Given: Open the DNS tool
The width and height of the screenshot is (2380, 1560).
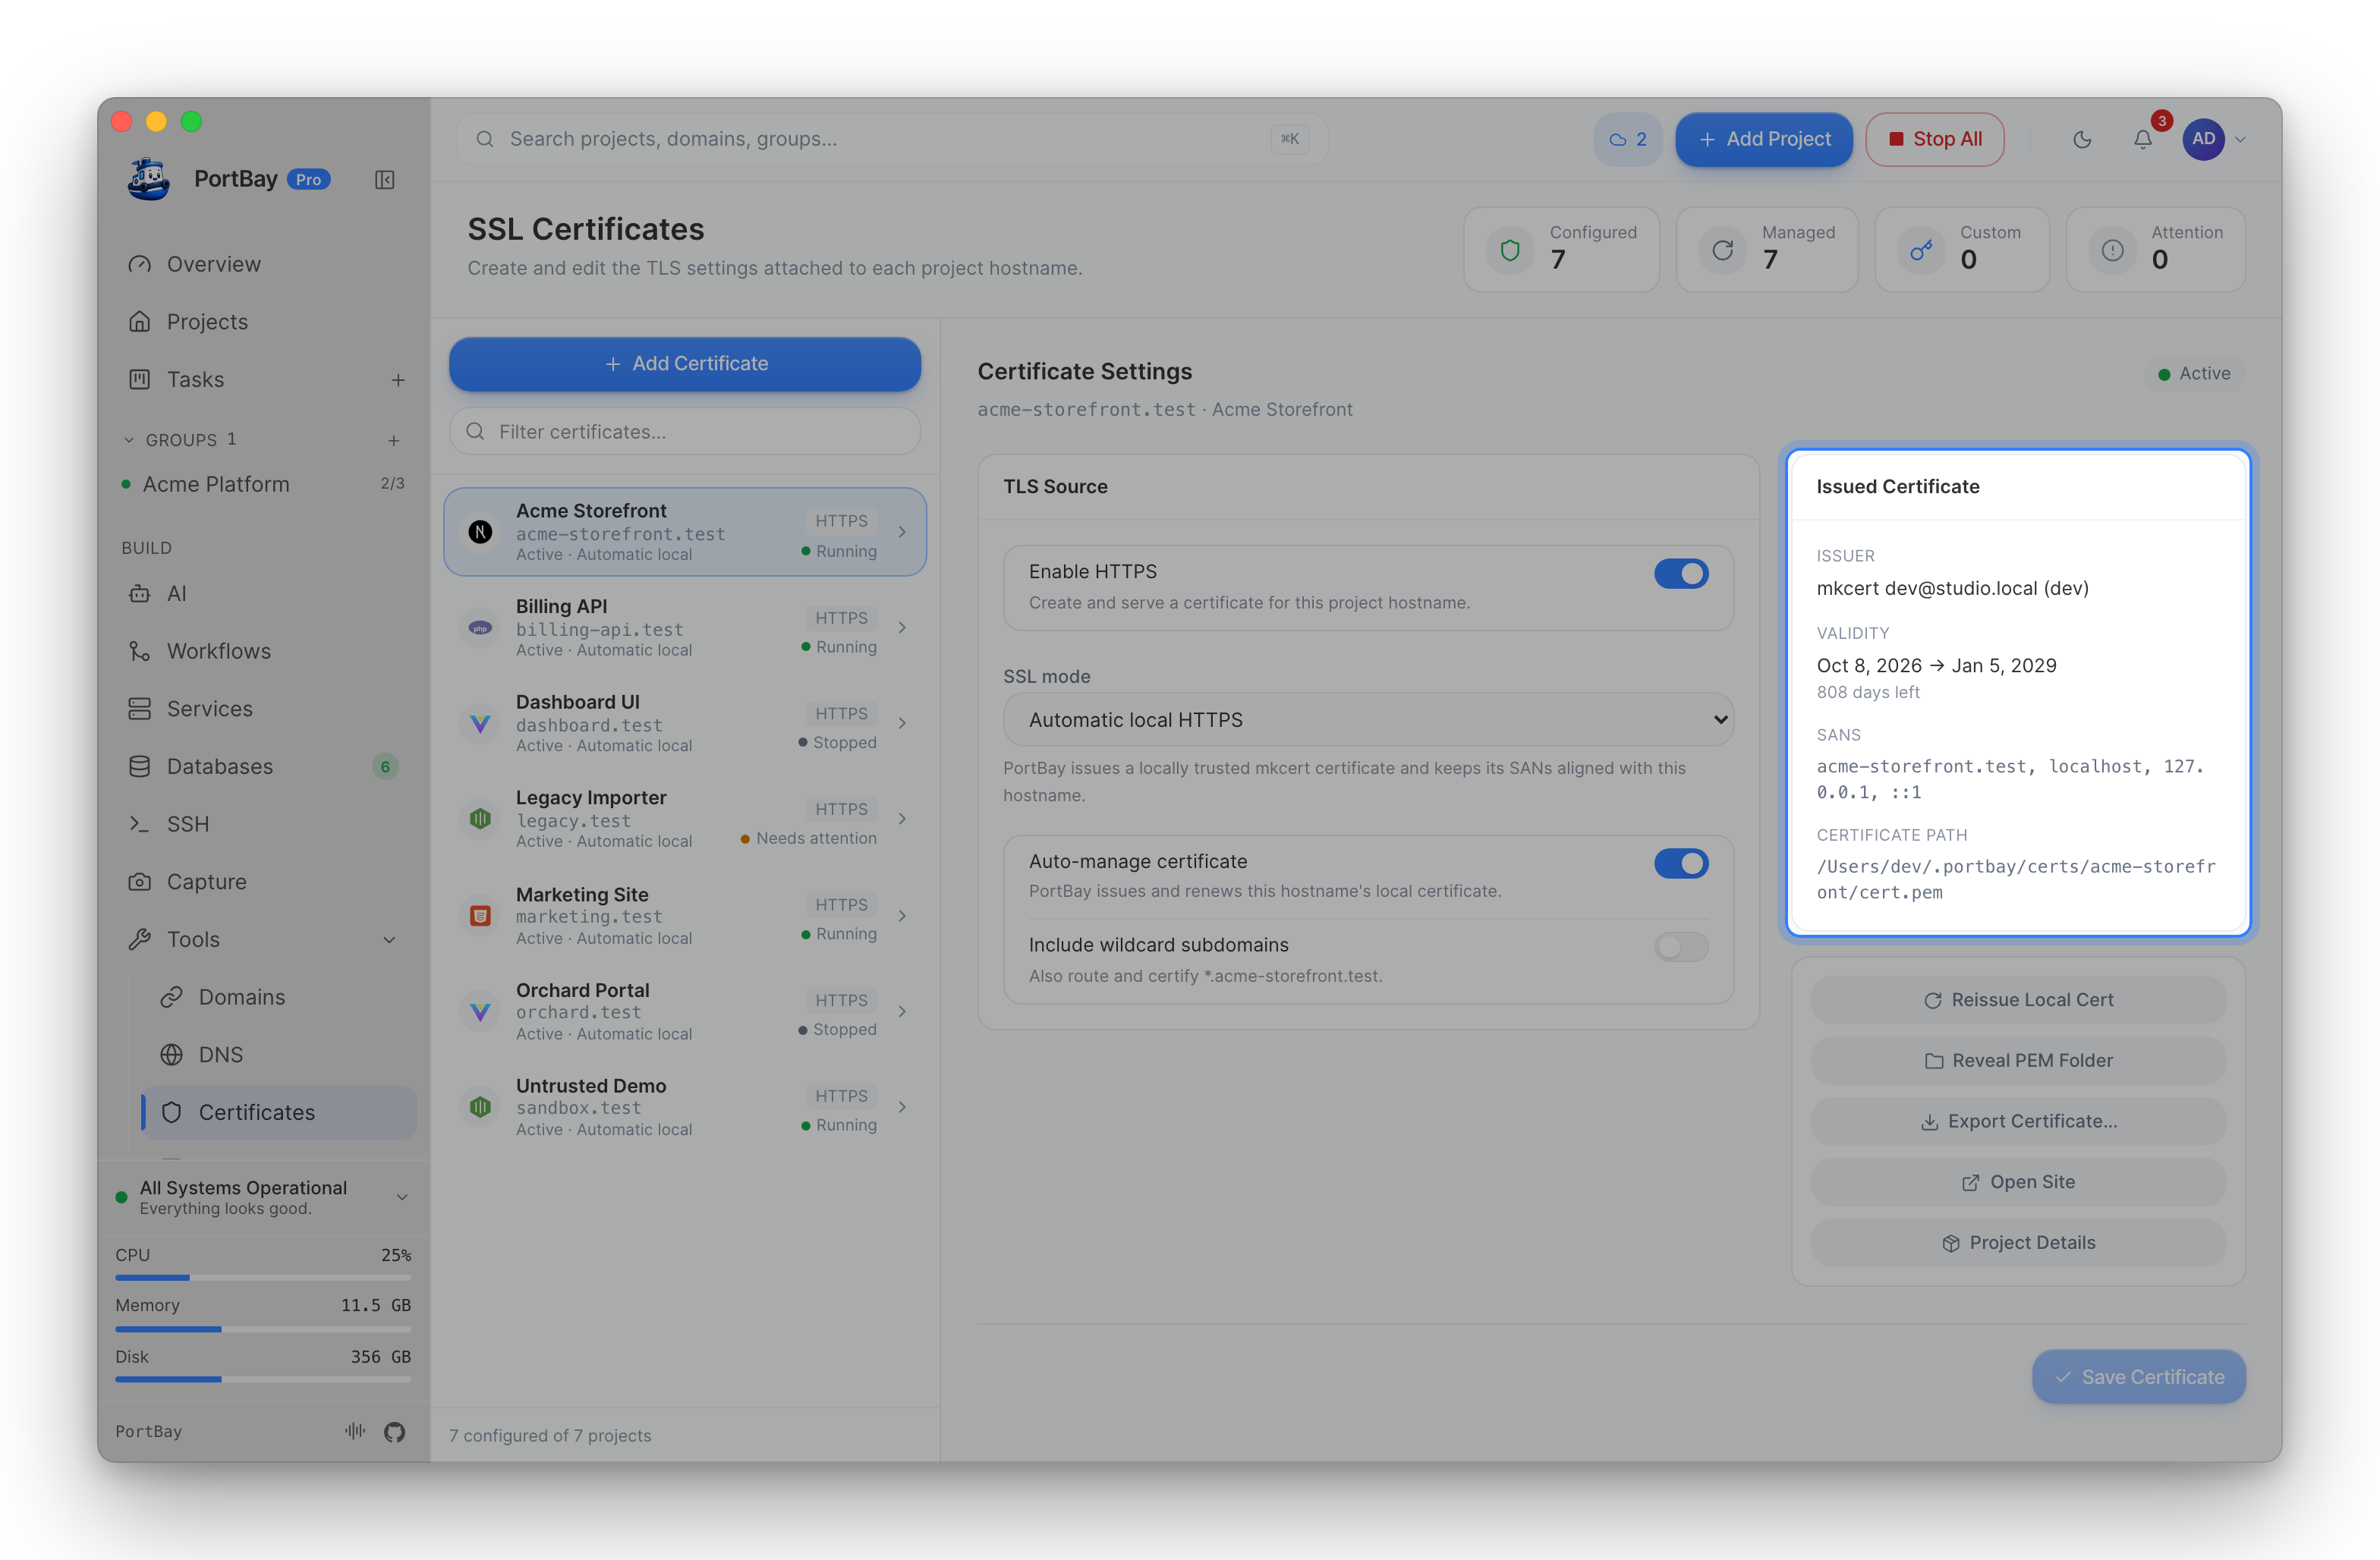Looking at the screenshot, I should pos(278,1055).
